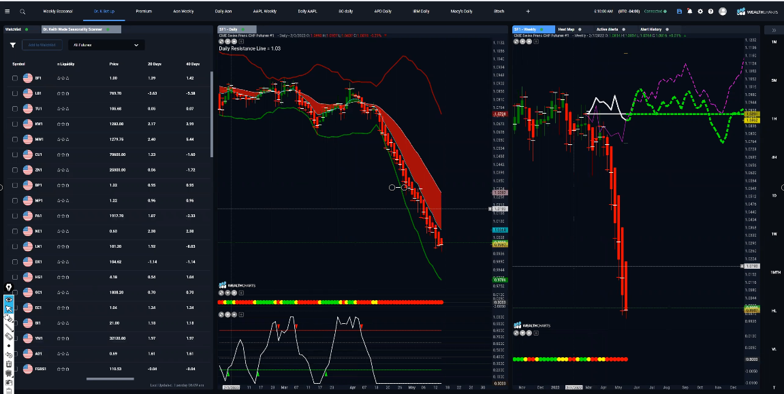Viewport: 784px width, 394px height.
Task: Select the 1W timeframe in right sidebar
Action: [x=774, y=233]
